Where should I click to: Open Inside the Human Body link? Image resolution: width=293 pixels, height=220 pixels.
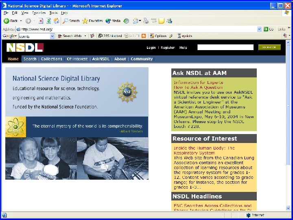click(x=204, y=150)
